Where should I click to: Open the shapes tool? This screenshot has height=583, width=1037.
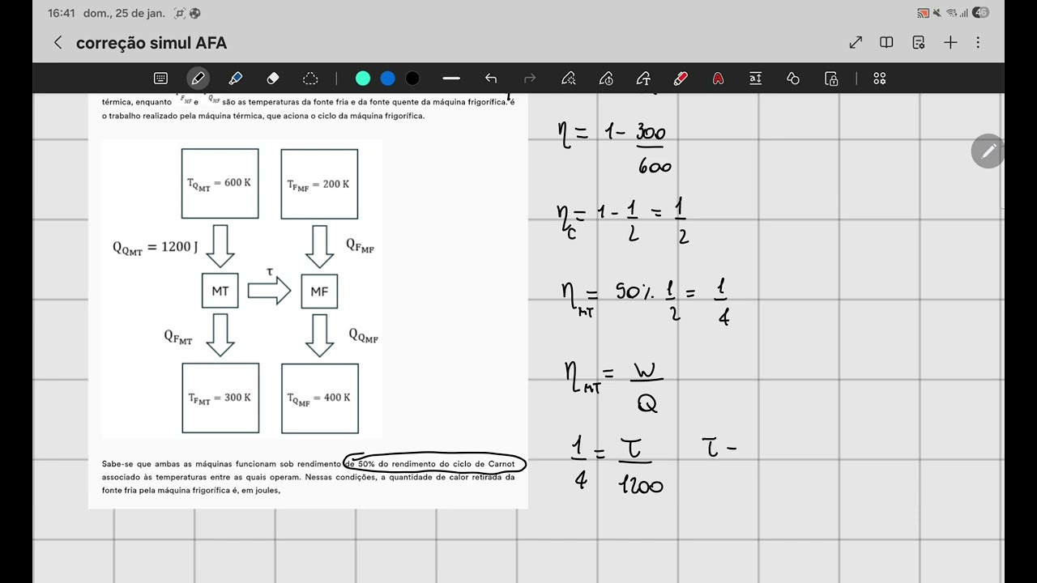pyautogui.click(x=793, y=79)
